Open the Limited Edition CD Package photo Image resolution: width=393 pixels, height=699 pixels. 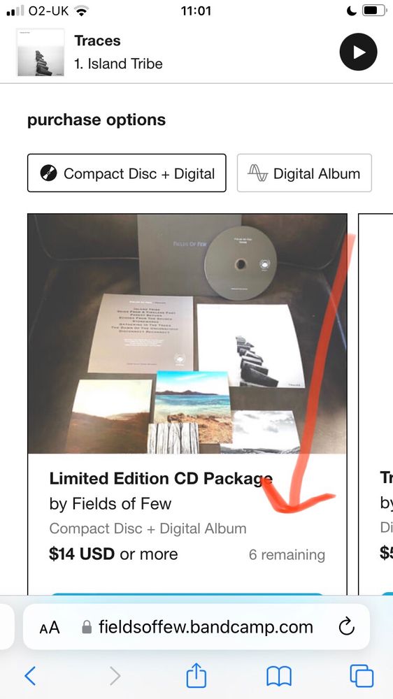point(187,333)
